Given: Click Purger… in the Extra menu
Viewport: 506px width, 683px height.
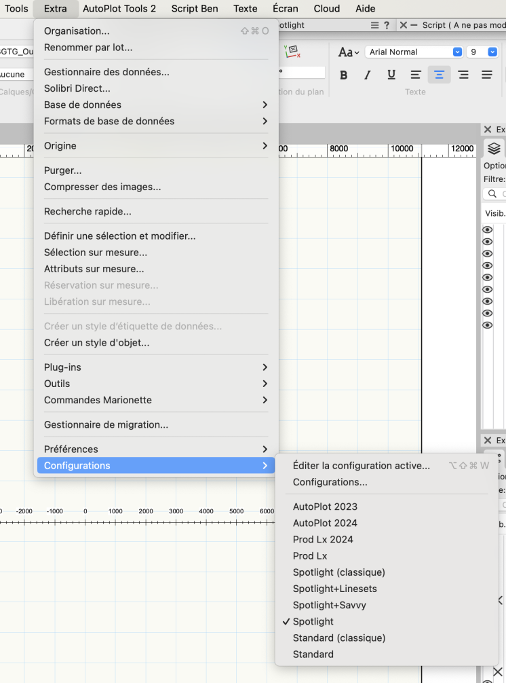Looking at the screenshot, I should [x=62, y=170].
